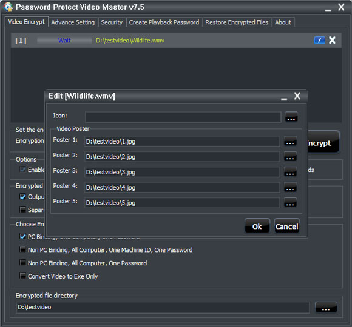Browse for the Poster 3 image

pyautogui.click(x=290, y=172)
